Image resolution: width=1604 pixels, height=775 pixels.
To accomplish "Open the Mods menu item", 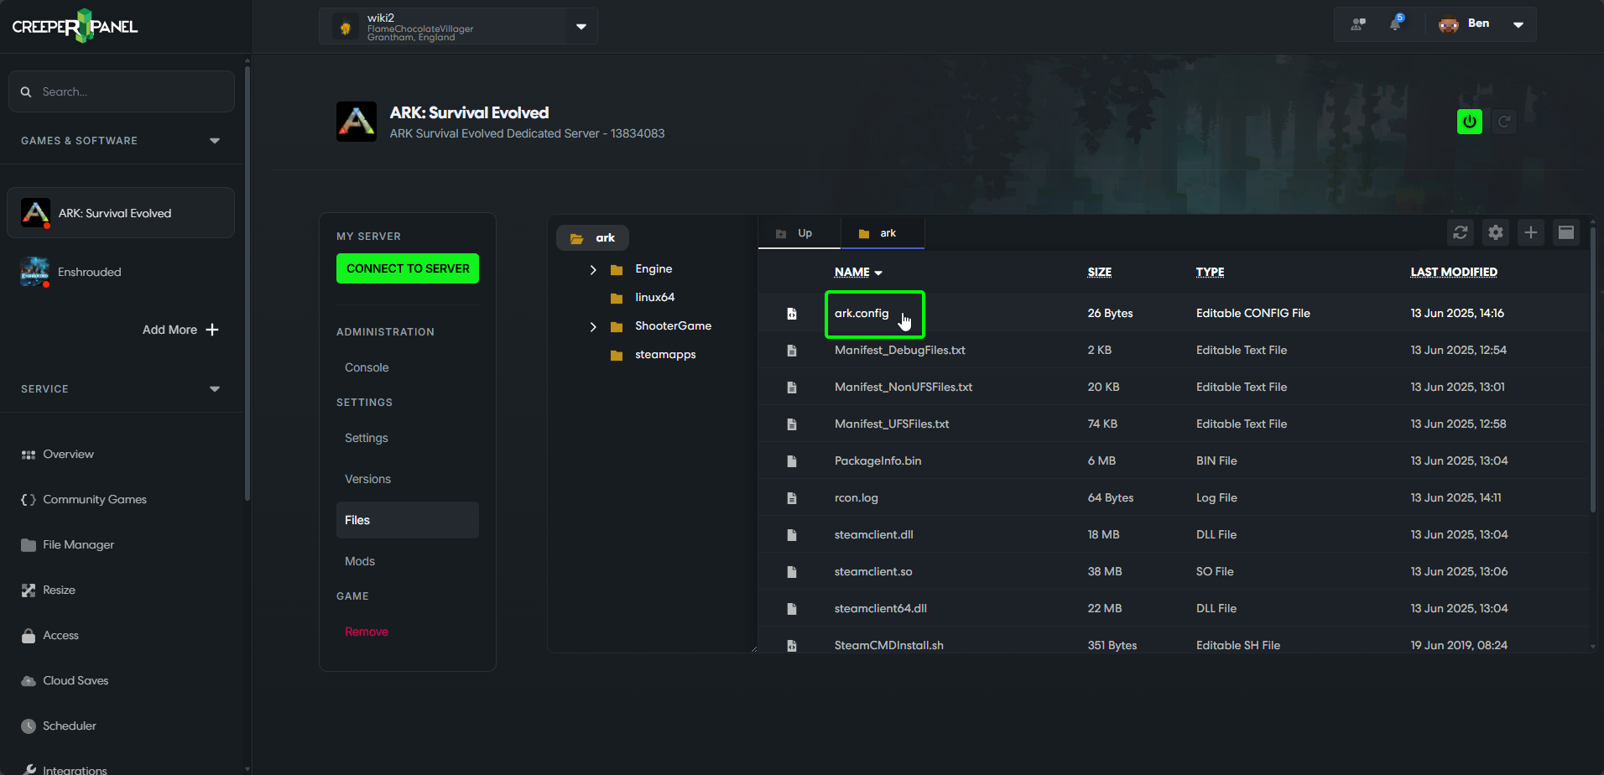I will point(360,561).
